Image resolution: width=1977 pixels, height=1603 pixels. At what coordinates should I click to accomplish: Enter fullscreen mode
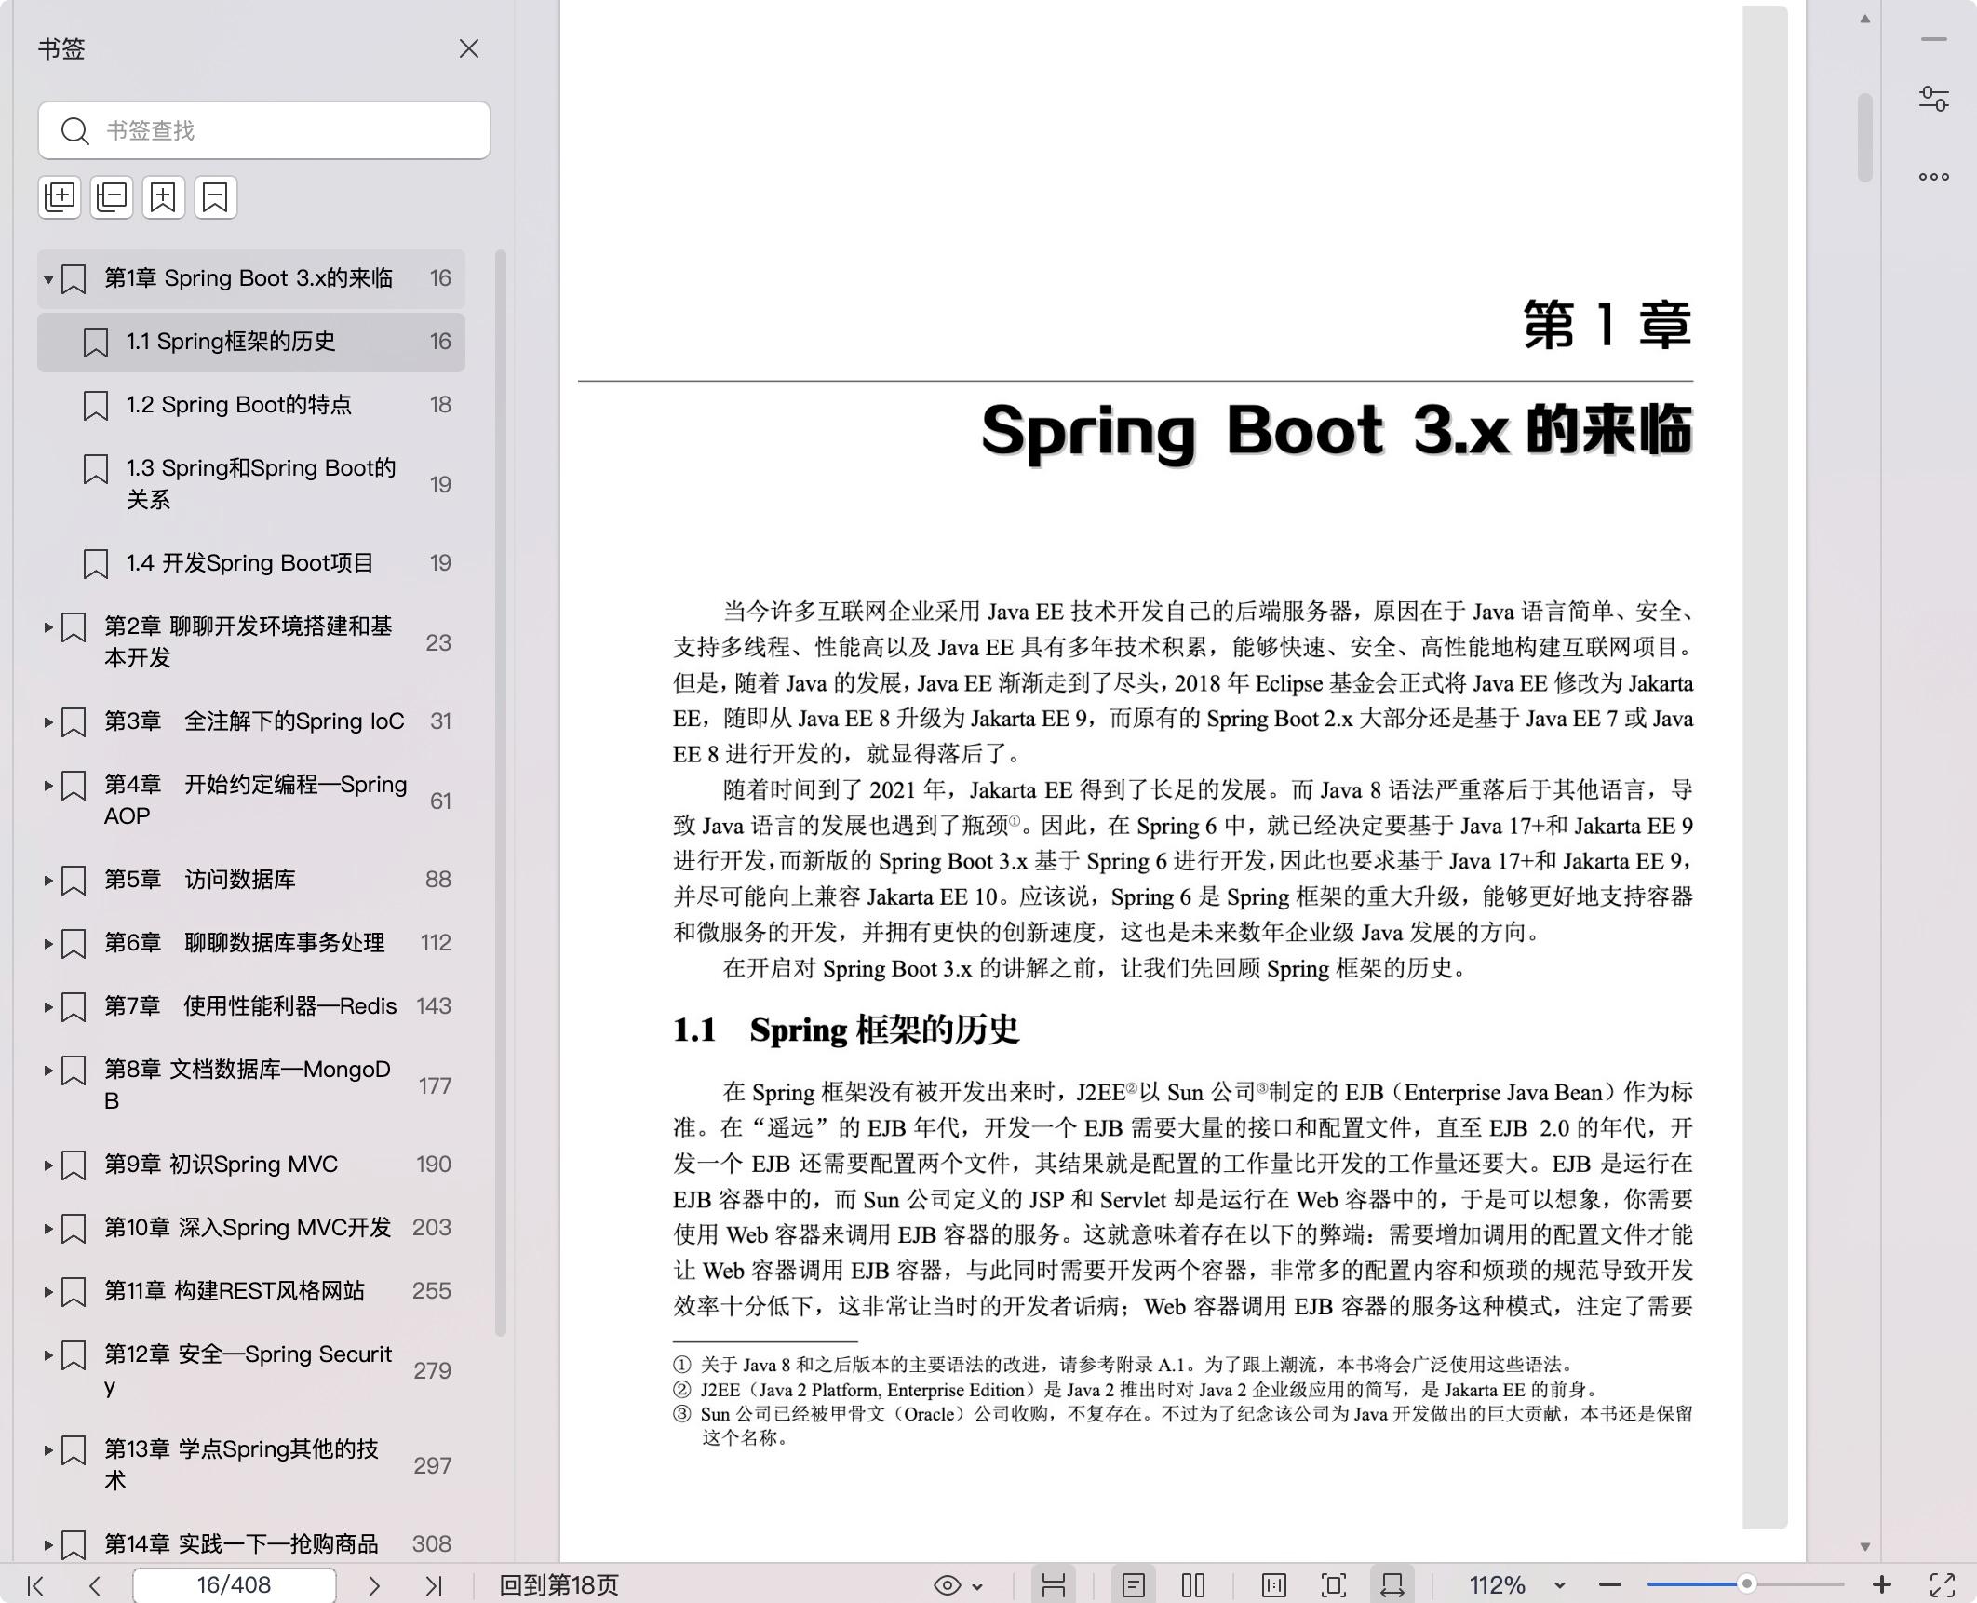click(1943, 1585)
